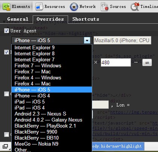Enable the checkbox beside BlackBerry 9900 row
The height and width of the screenshot is (152, 158).
6,135
